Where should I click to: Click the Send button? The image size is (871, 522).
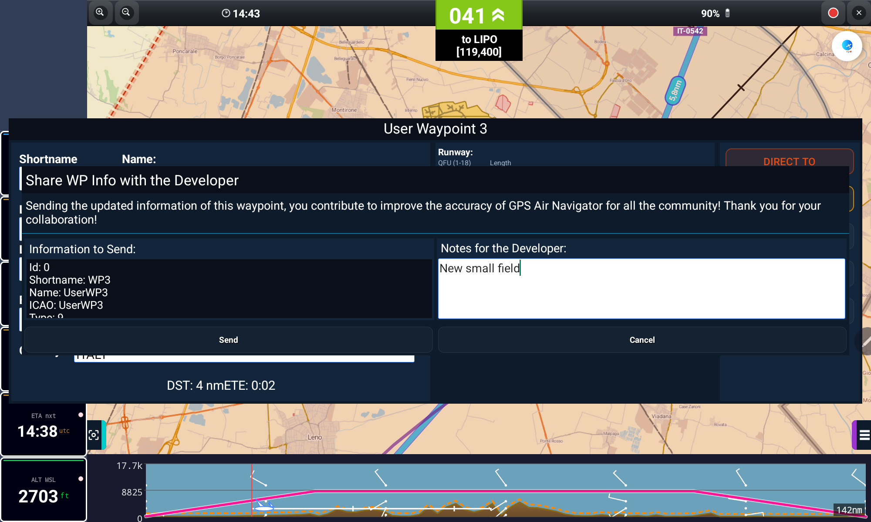pos(229,340)
